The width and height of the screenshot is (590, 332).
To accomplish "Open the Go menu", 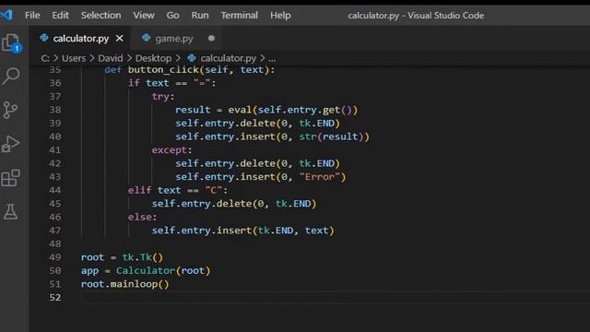I will [172, 16].
